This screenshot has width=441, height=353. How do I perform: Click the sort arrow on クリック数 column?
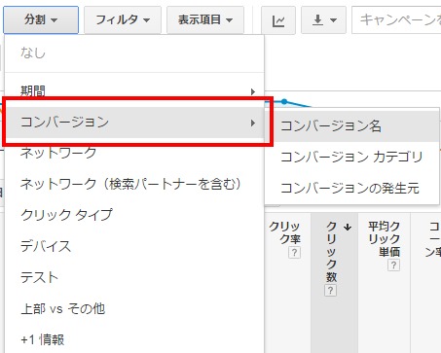(x=348, y=227)
